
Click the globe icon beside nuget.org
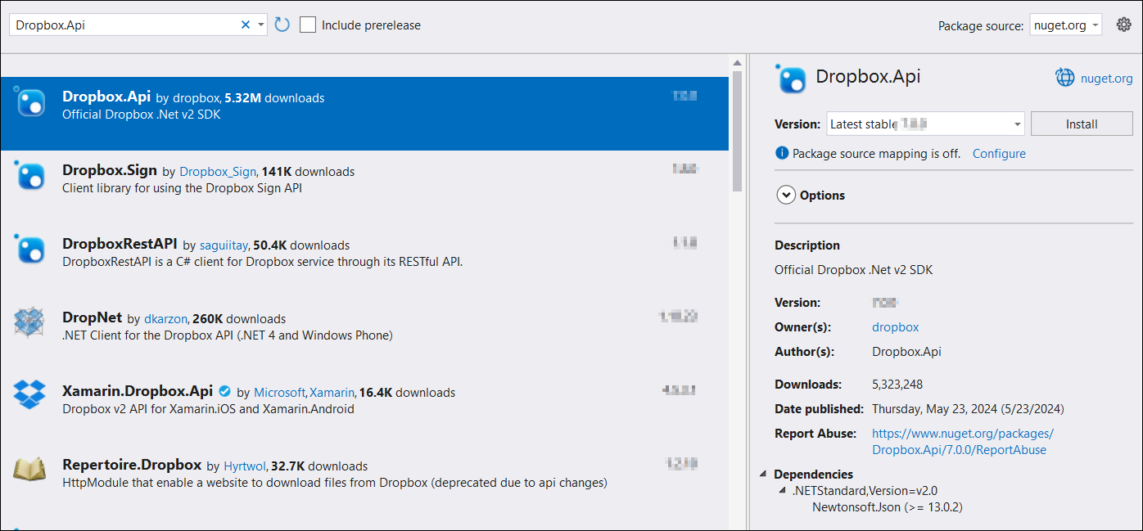click(x=1064, y=77)
